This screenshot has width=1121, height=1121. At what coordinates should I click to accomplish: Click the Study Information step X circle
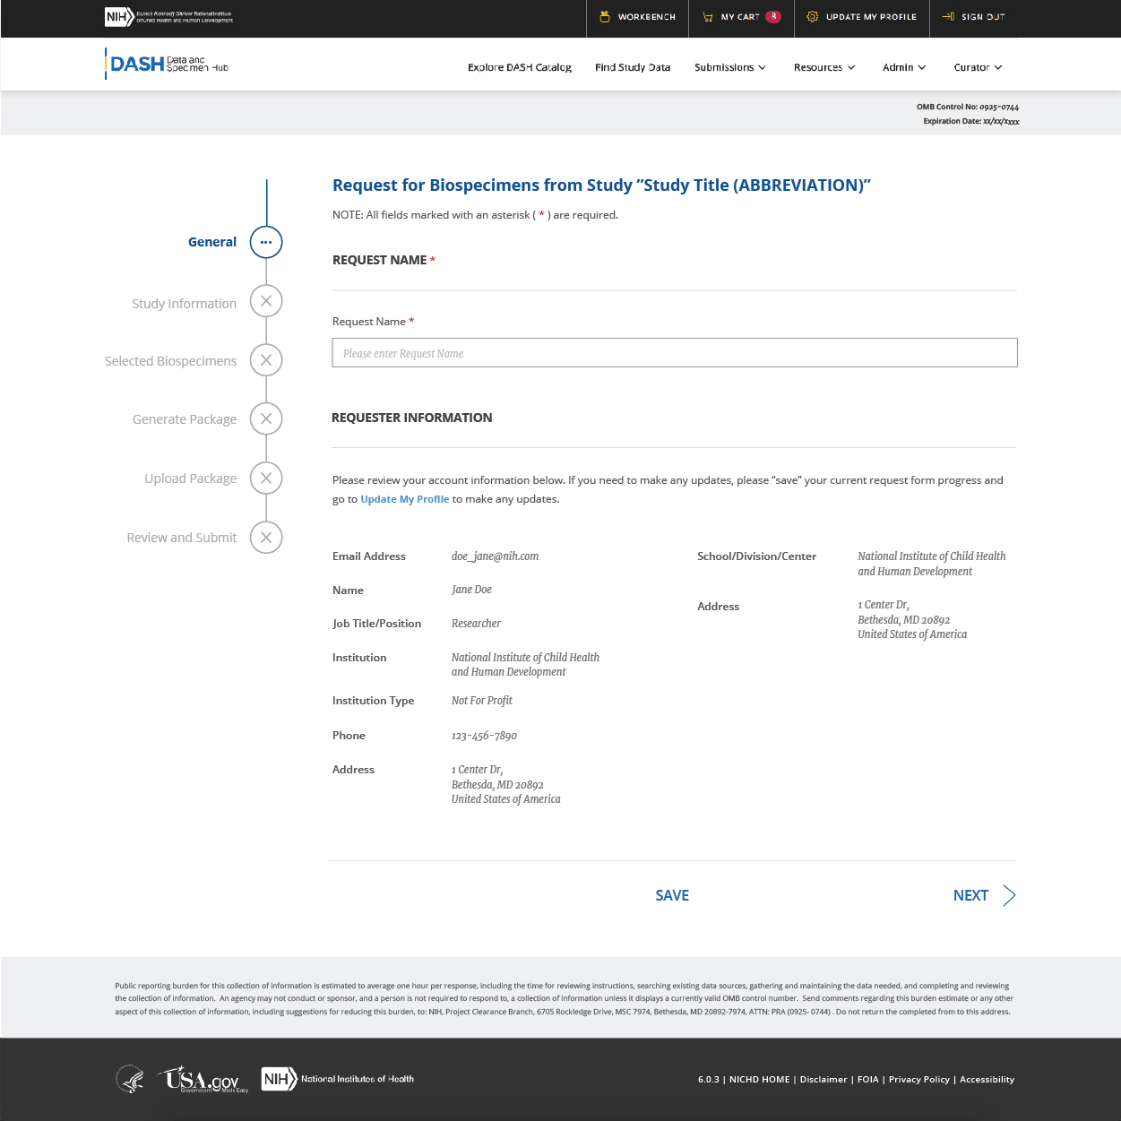(266, 301)
